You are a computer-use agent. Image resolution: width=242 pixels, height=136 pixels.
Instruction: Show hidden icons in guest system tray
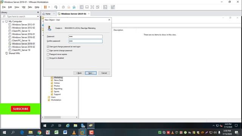[213, 126]
